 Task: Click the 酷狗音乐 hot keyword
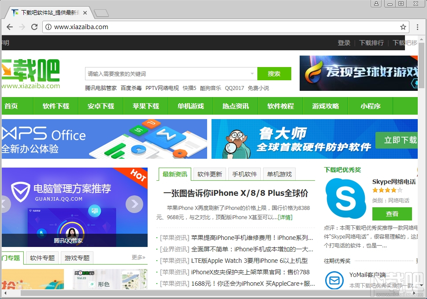211,88
